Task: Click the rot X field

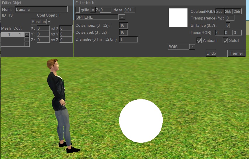Action: [66, 28]
